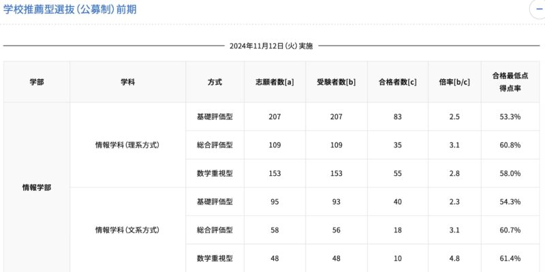Click the 学部 column header
Viewport: 545px width, 272px height.
coord(37,82)
